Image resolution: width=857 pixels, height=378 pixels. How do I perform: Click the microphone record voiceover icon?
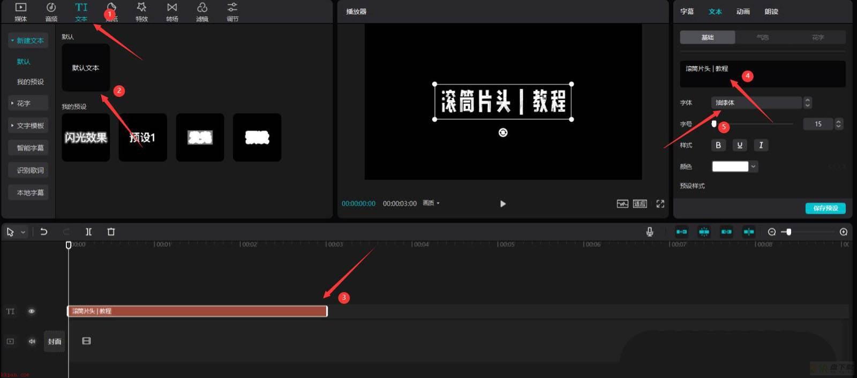pos(649,232)
